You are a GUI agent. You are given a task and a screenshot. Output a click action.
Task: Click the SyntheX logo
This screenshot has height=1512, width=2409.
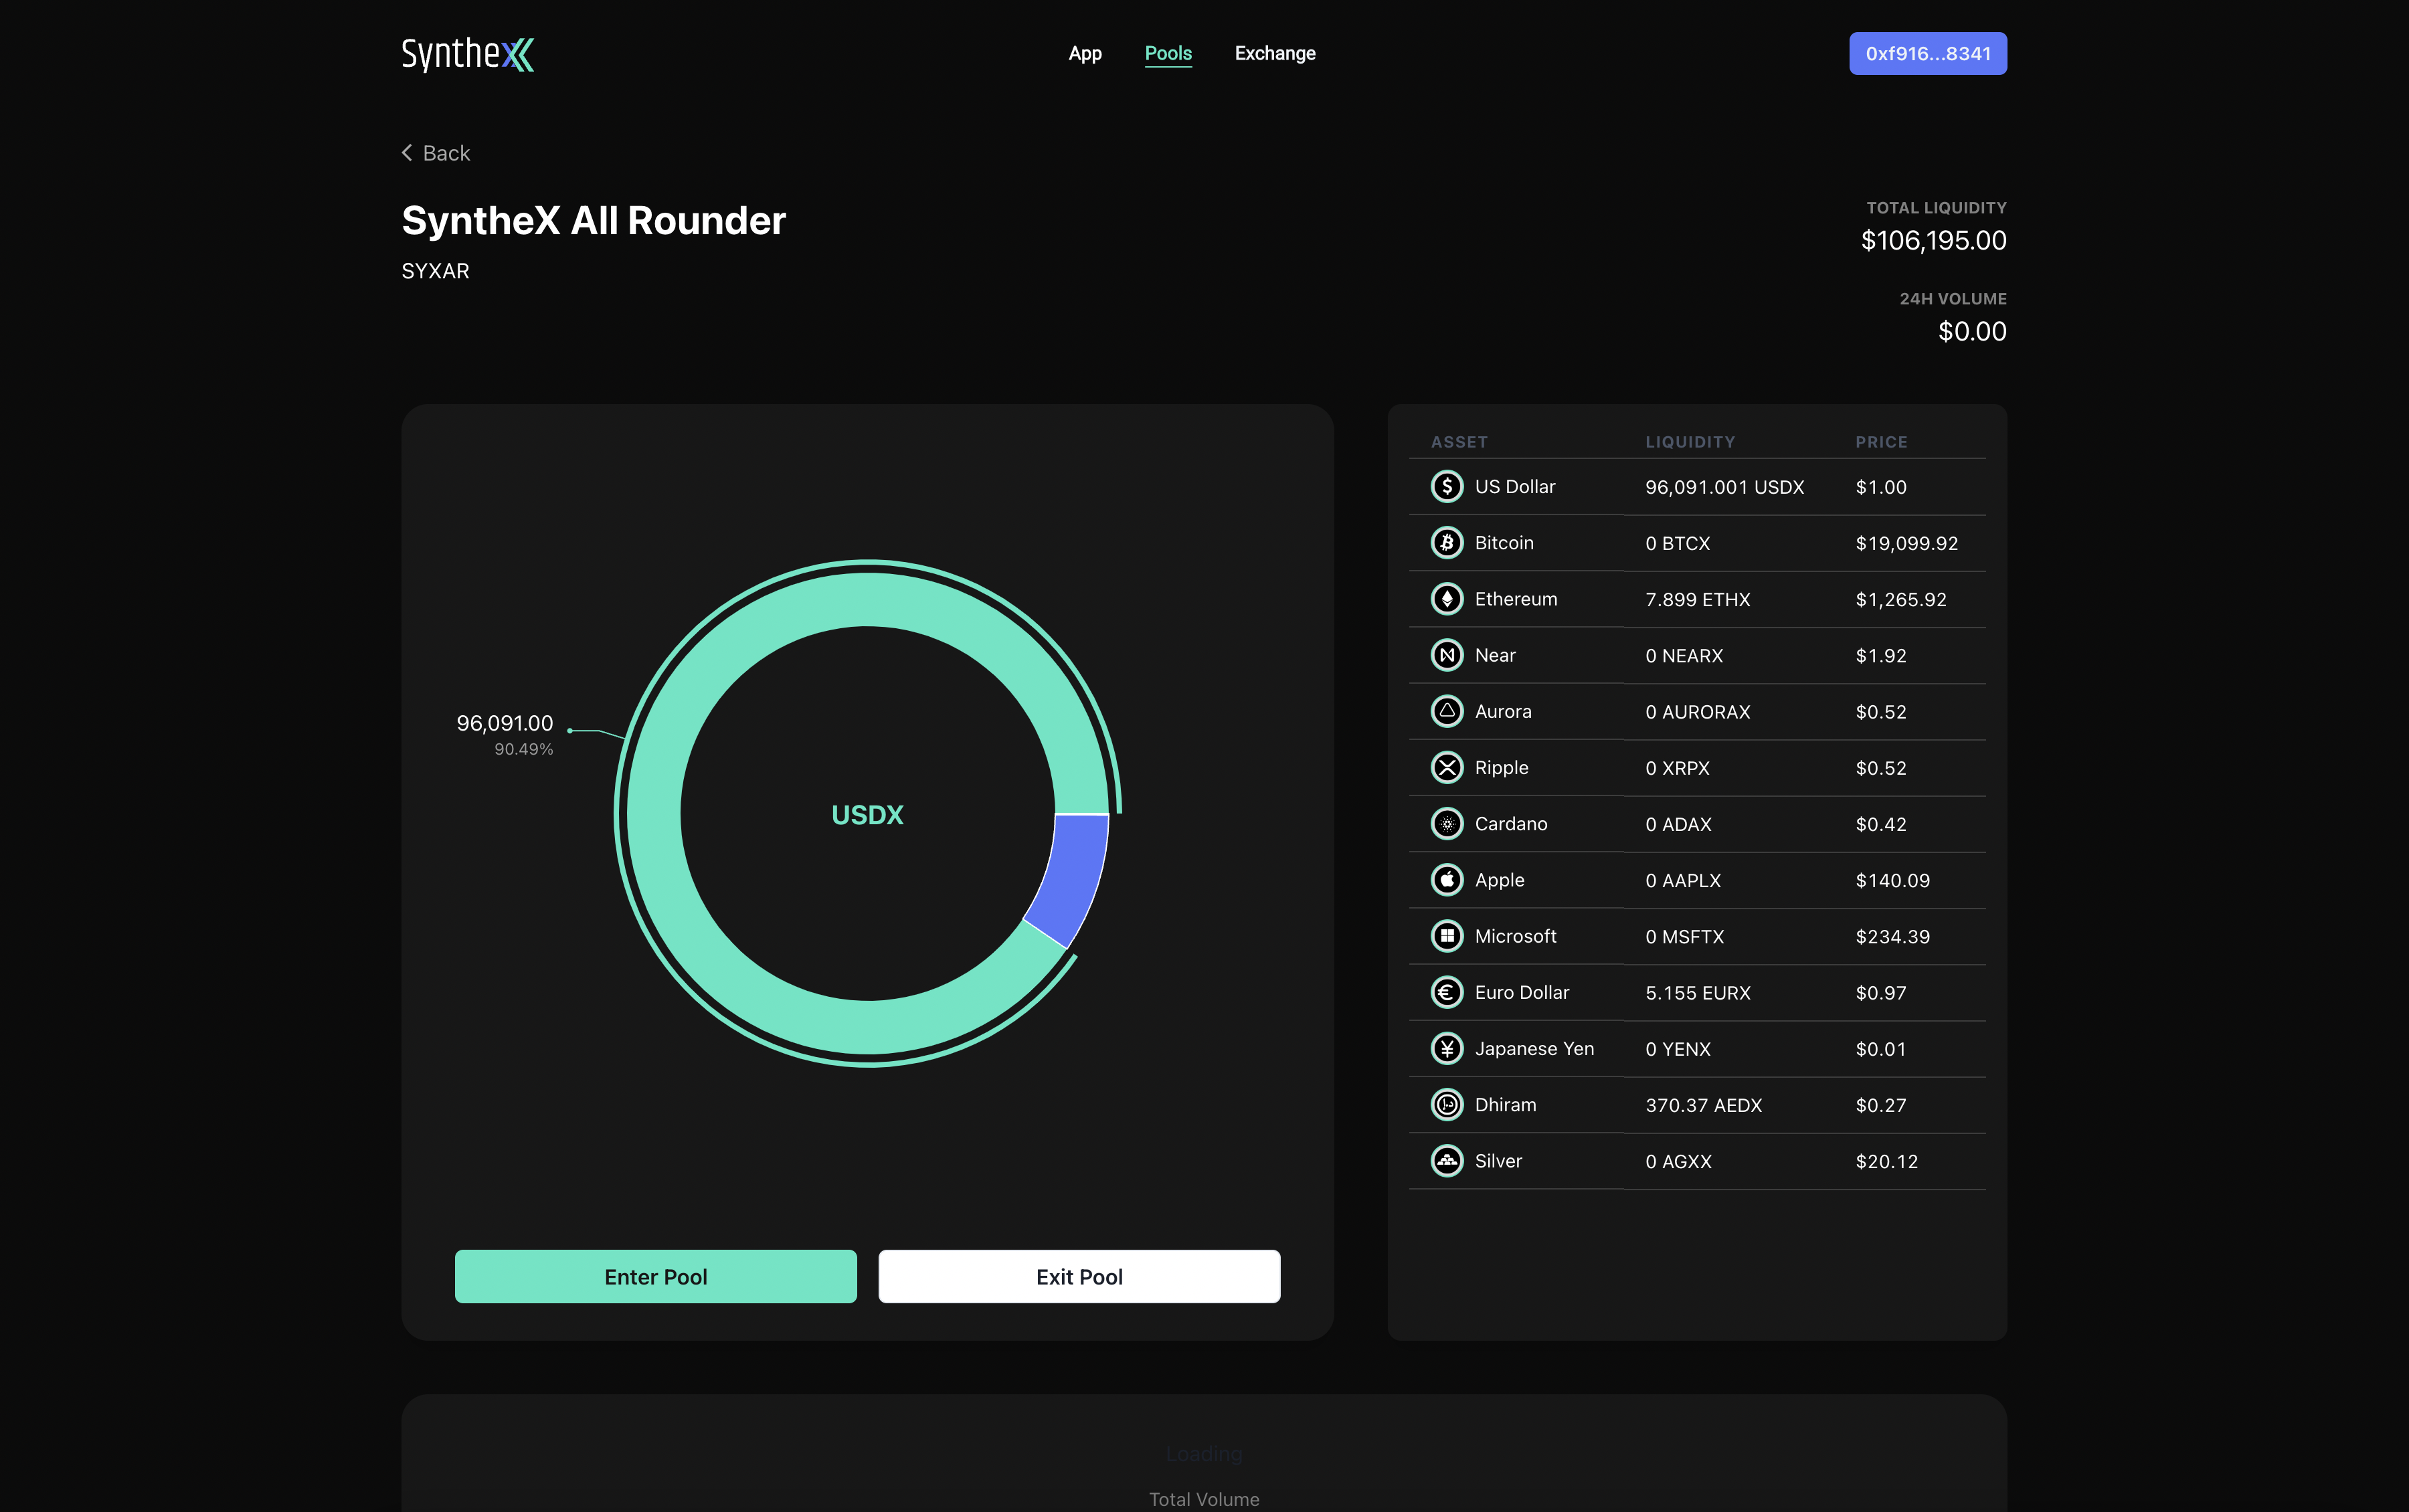click(x=467, y=54)
